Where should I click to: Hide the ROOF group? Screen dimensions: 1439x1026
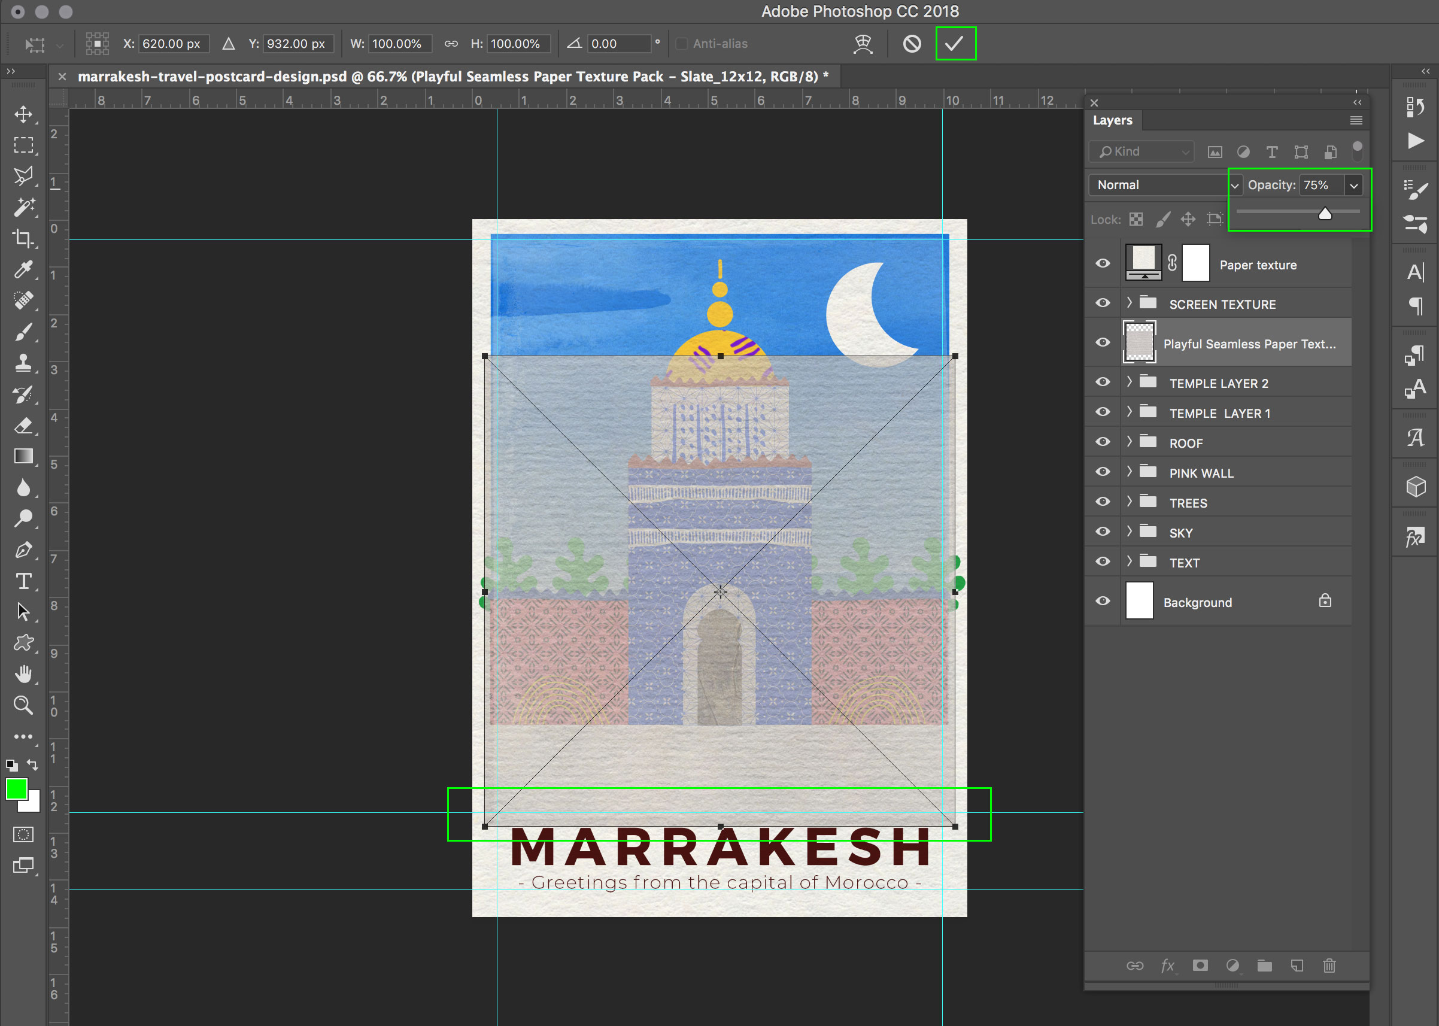[x=1103, y=442]
